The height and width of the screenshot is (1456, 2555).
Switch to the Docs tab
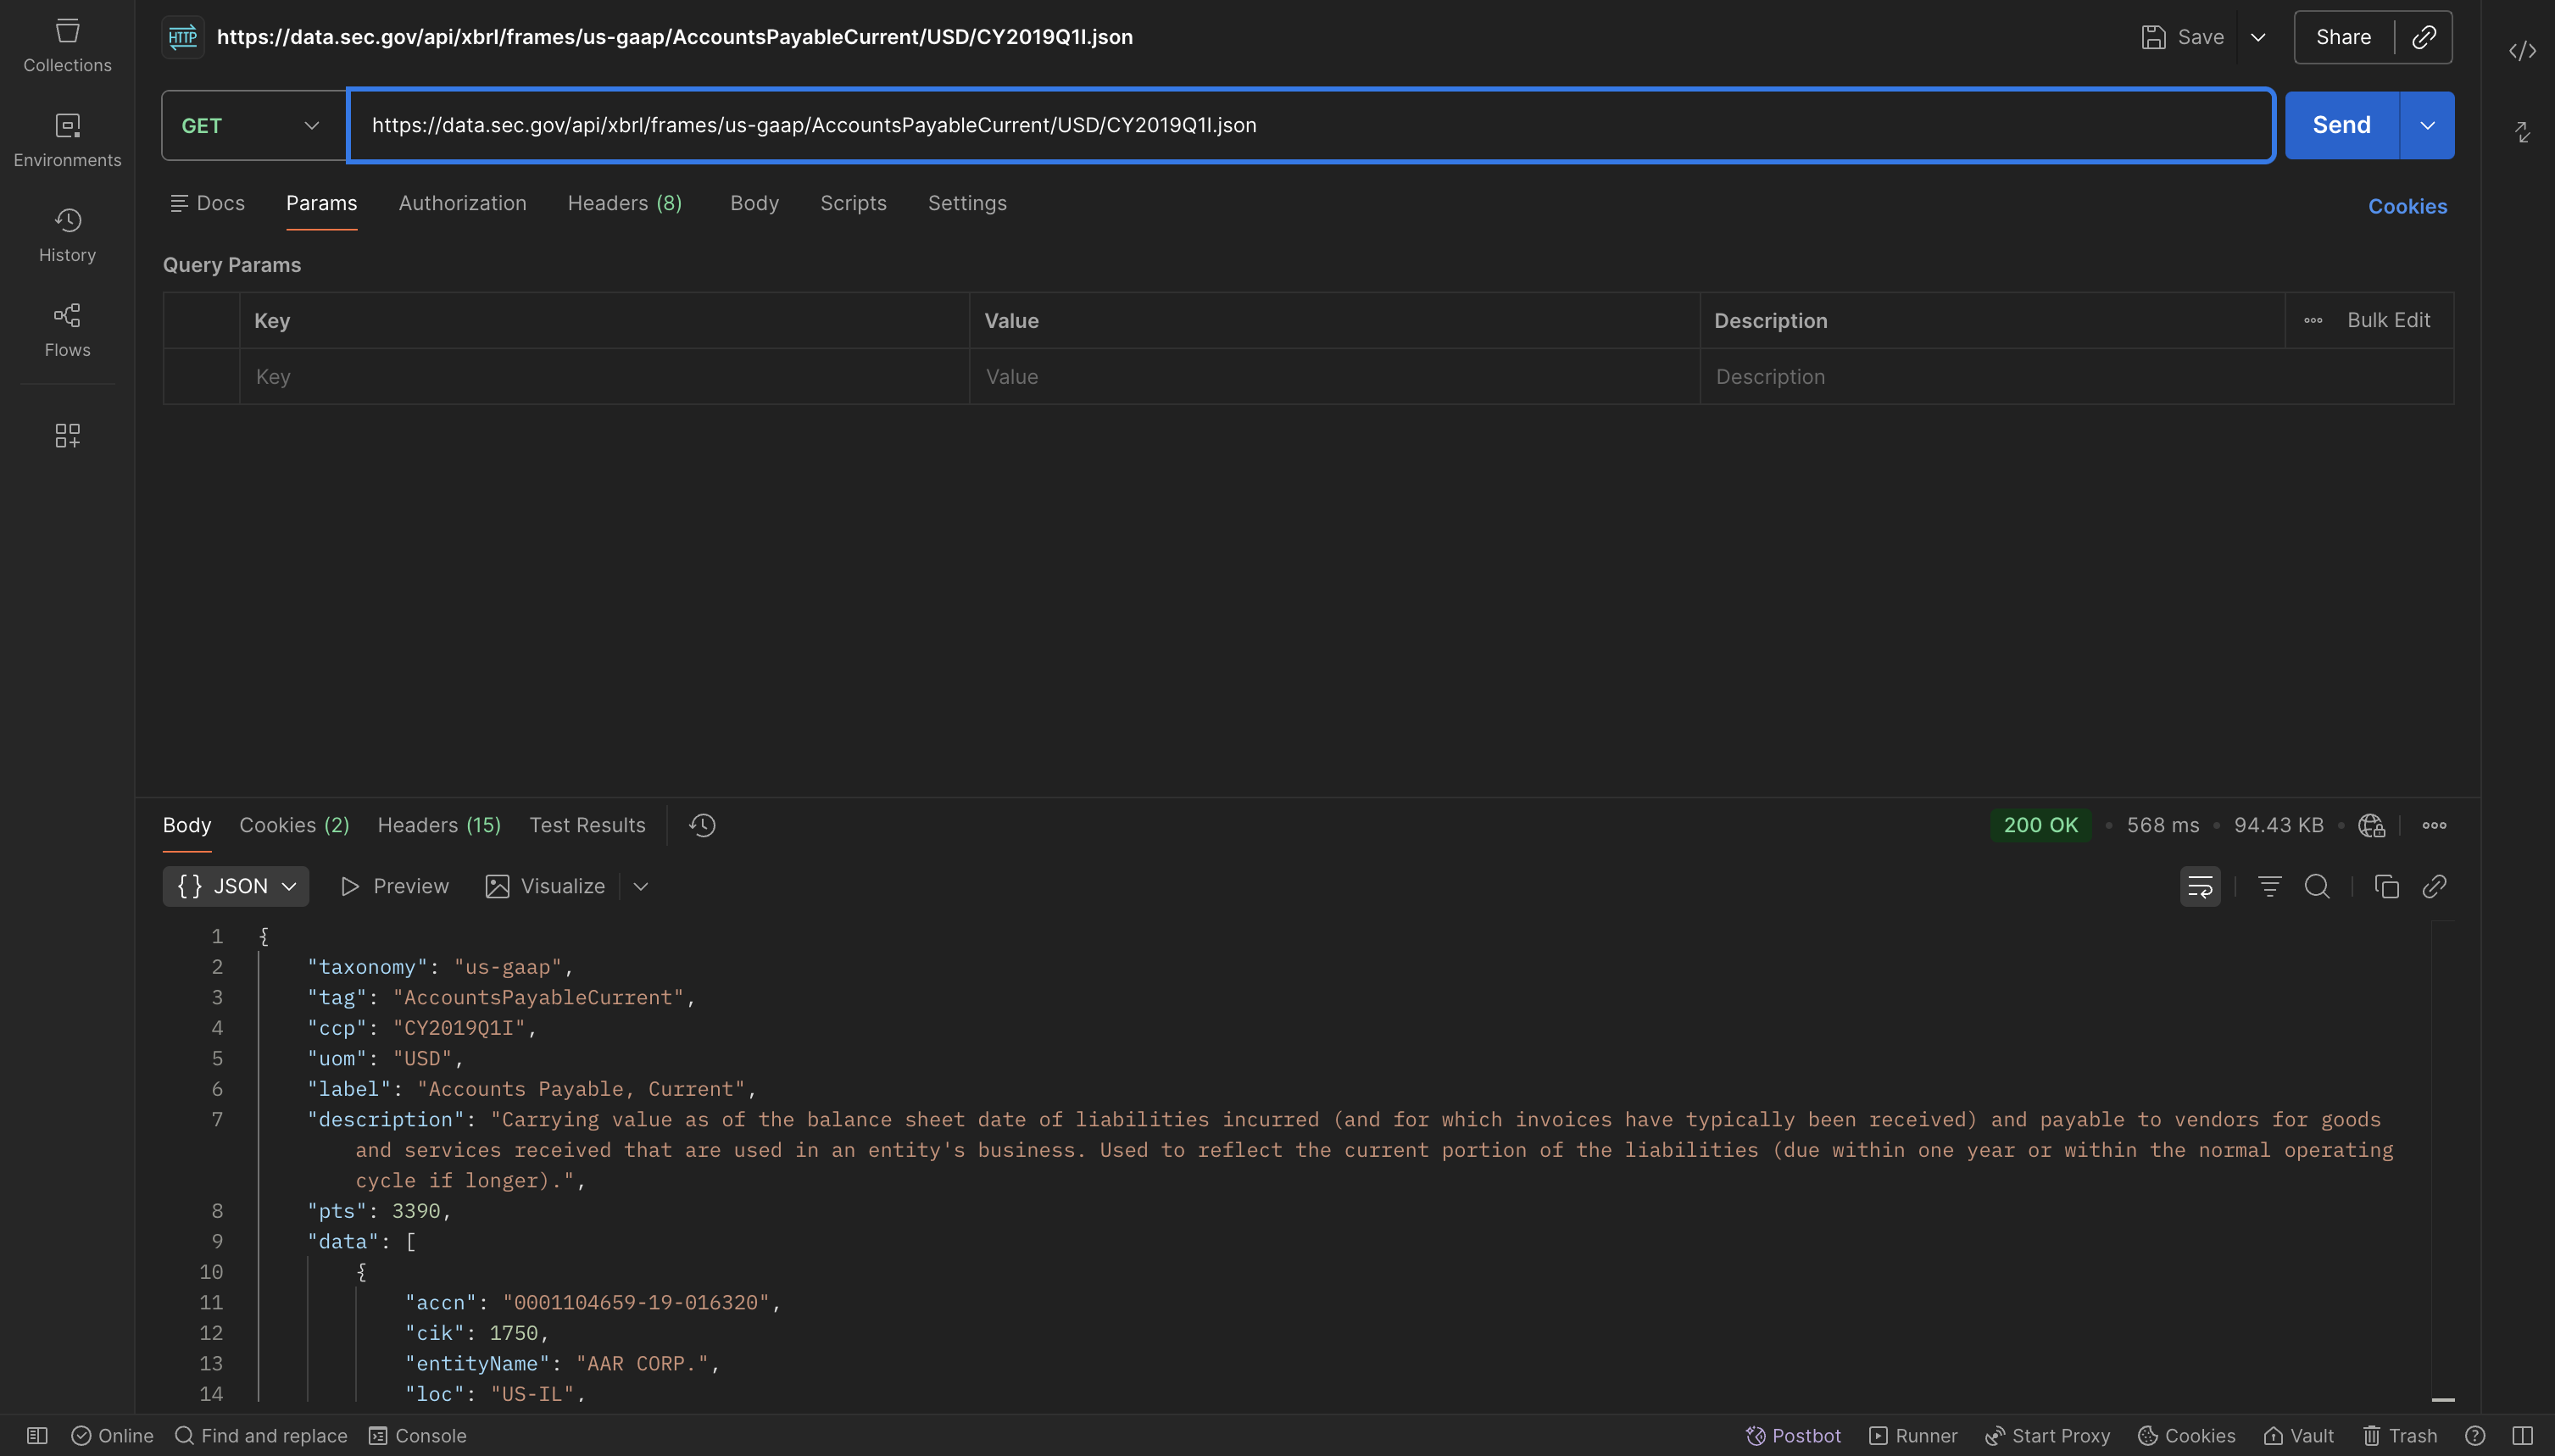click(207, 203)
